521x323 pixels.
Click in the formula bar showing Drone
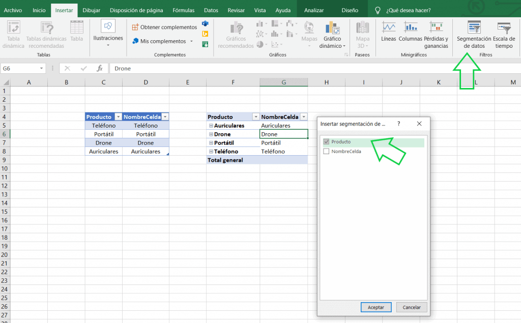pos(315,69)
